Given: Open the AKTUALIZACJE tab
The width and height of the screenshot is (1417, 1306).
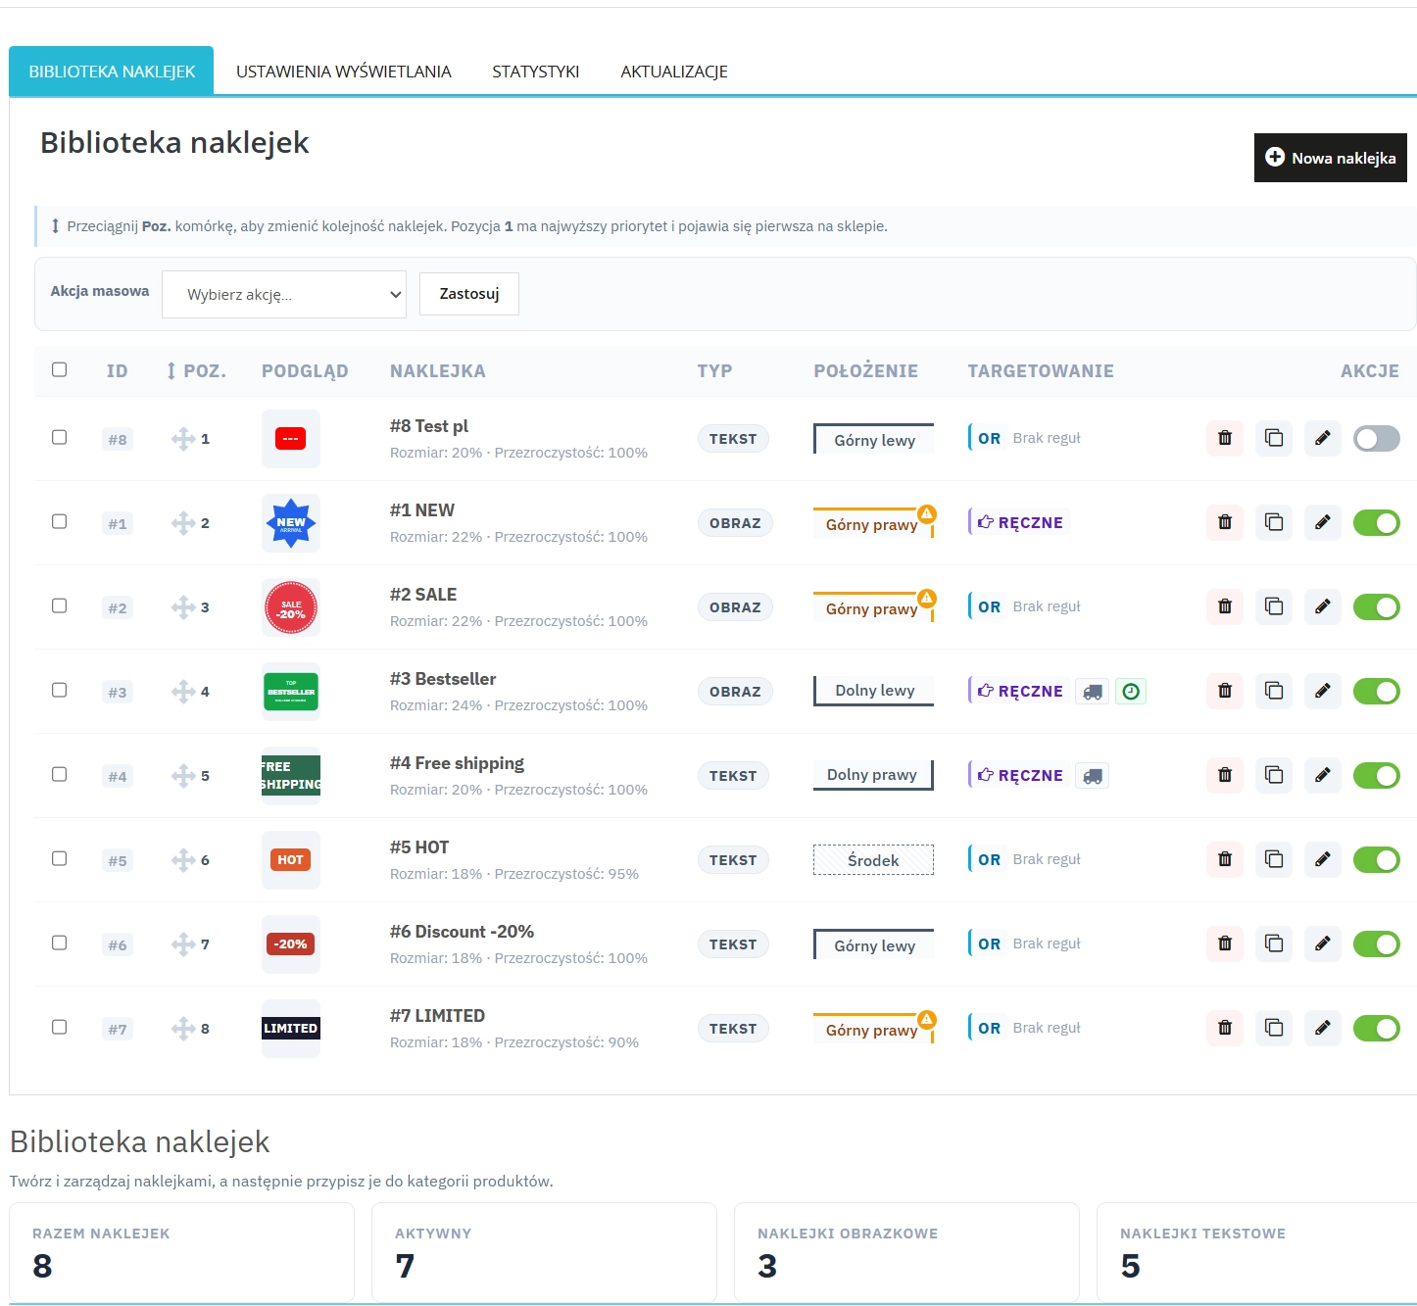Looking at the screenshot, I should pyautogui.click(x=673, y=71).
